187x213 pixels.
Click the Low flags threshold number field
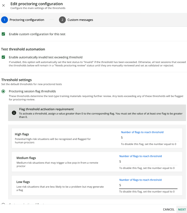click(148, 185)
